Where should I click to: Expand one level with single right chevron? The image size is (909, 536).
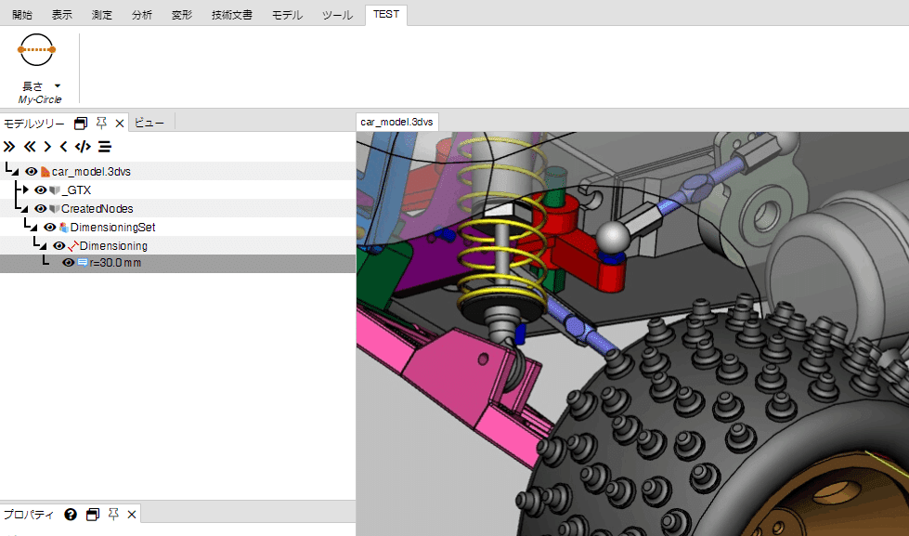coord(48,146)
